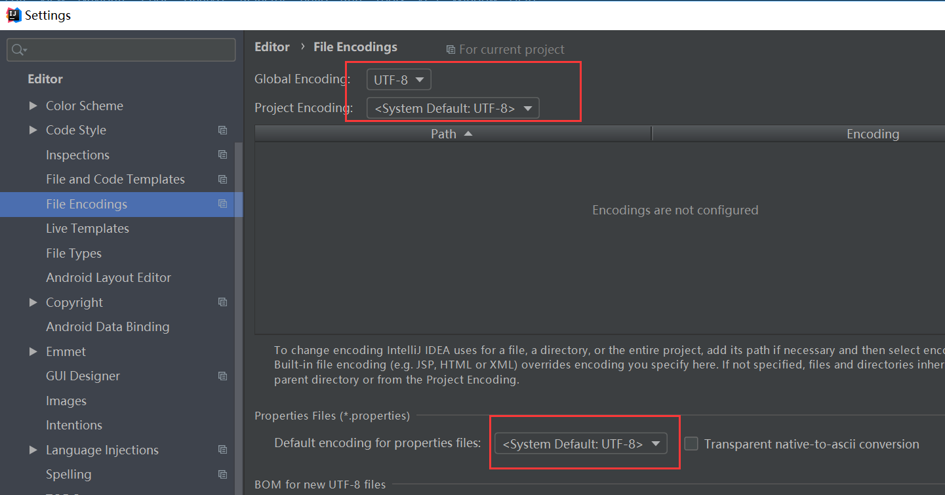945x495 pixels.
Task: Select Images settings item
Action: 66,401
